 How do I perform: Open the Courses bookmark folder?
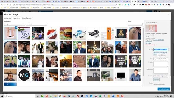point(56,8)
